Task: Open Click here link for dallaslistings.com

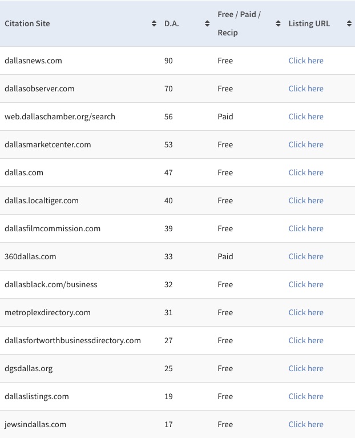Action: (x=306, y=396)
